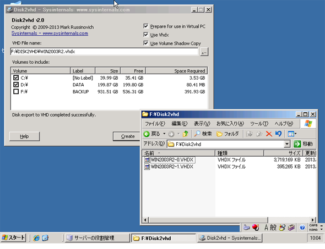This screenshot has width=325, height=249.
Task: Sort files by 種類 column header
Action: (x=239, y=153)
